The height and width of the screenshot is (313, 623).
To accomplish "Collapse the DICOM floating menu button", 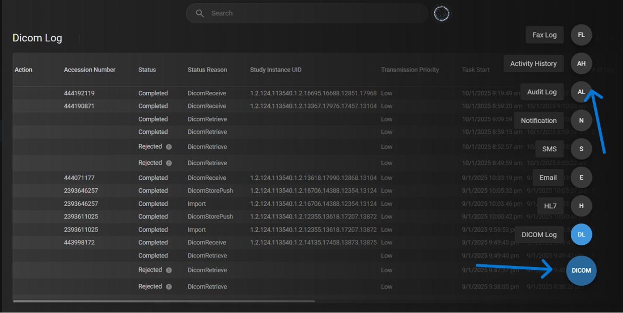I will pyautogui.click(x=581, y=271).
